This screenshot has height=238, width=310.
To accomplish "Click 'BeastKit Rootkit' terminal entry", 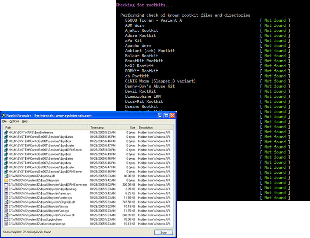I will pyautogui.click(x=144, y=61).
